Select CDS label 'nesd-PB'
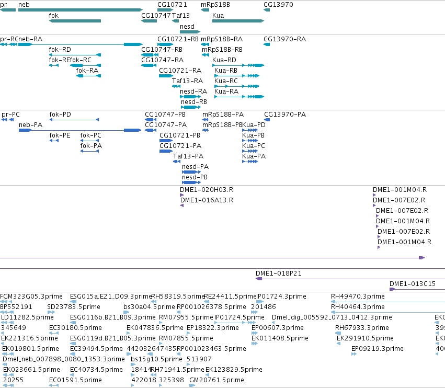The width and height of the screenshot is (445, 388). pos(195,177)
